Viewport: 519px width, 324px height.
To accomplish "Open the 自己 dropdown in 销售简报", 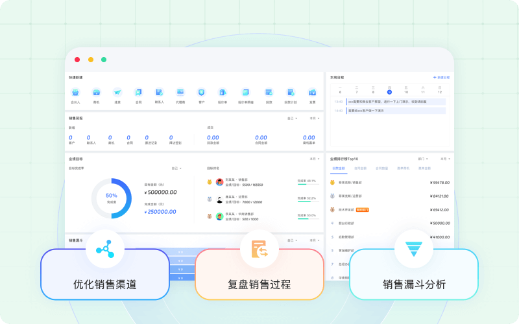I will 292,119.
